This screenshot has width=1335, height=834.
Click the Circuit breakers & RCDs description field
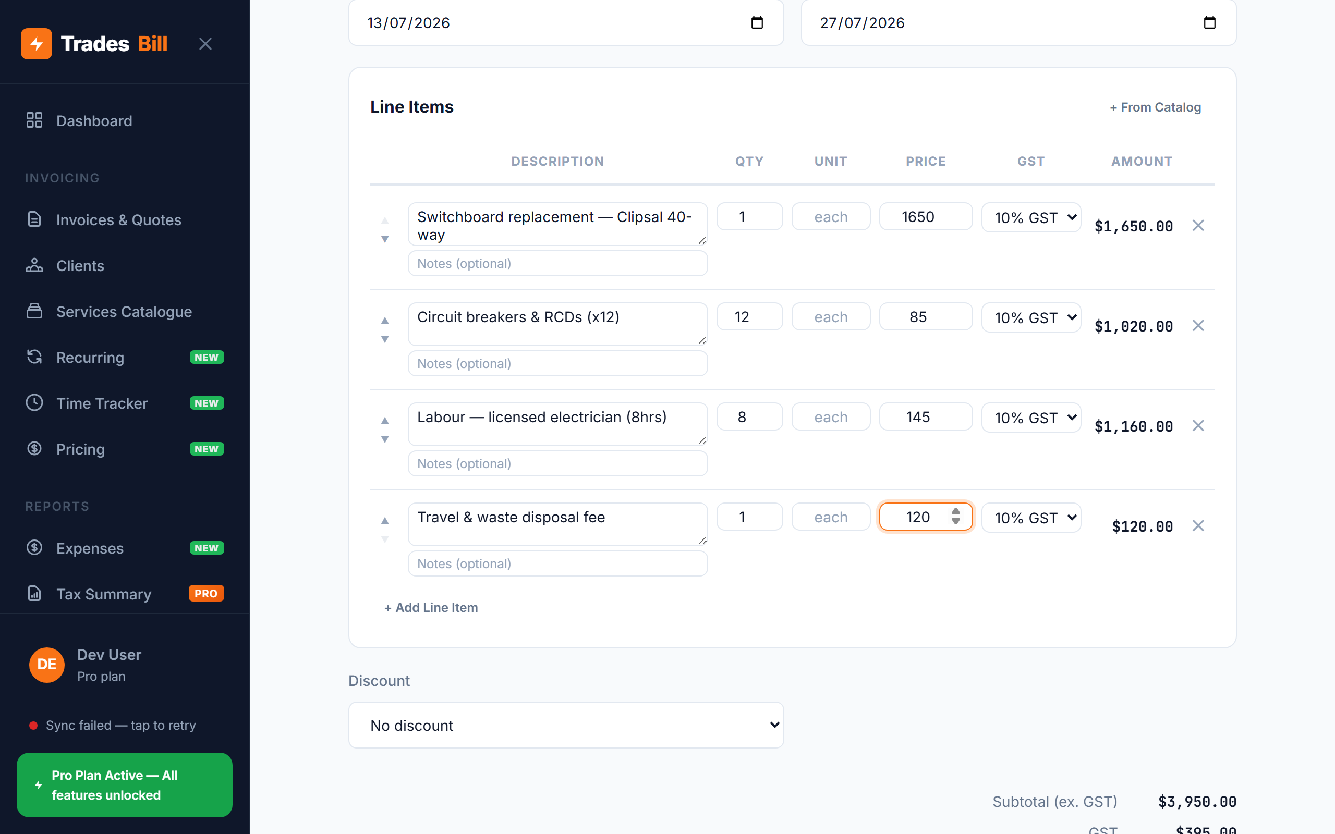(557, 324)
